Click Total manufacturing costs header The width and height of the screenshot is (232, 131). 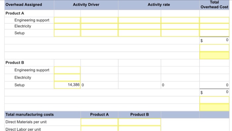[29, 114]
